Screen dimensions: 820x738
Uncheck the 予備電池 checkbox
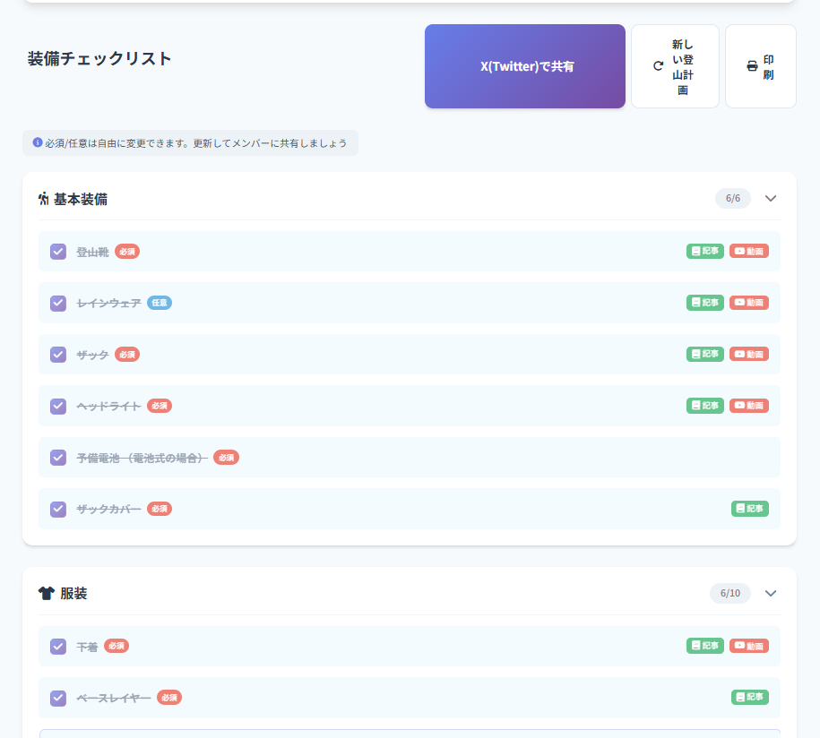point(58,458)
